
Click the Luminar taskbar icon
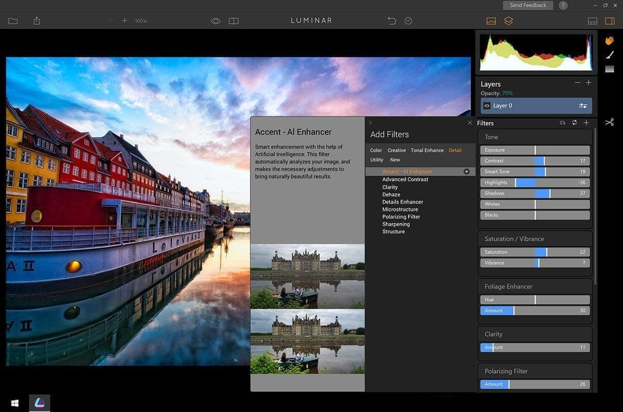click(39, 402)
